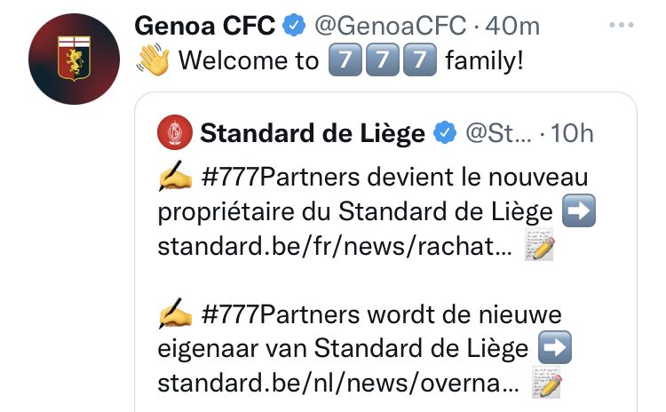
Task: Click the Standard de Liège verified badge
Action: pos(445,132)
